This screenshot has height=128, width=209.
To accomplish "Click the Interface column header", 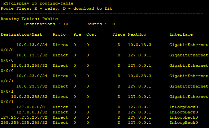I will click(x=181, y=34).
